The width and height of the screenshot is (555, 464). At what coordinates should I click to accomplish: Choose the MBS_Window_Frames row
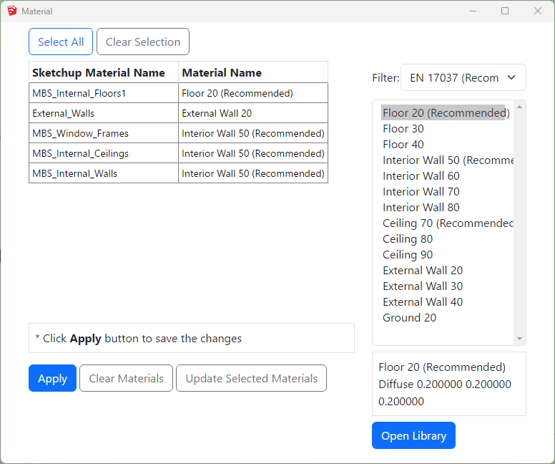pyautogui.click(x=104, y=133)
